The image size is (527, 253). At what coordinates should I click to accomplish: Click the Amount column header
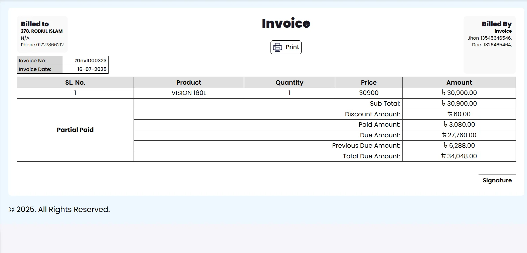pos(459,83)
